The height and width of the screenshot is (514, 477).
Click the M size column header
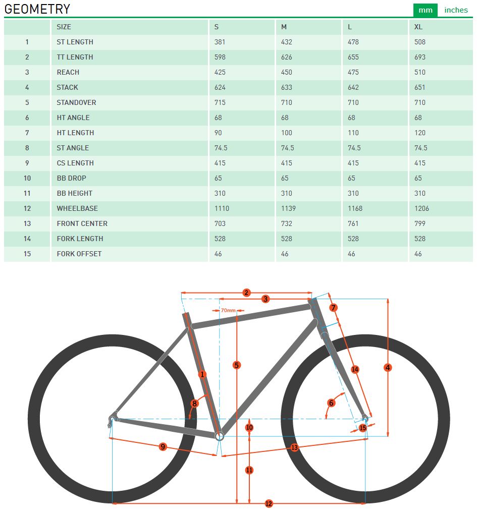tap(284, 27)
